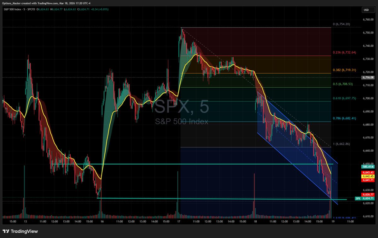
Task: Click the 6,760.00 price axis label
Action: click(x=368, y=20)
